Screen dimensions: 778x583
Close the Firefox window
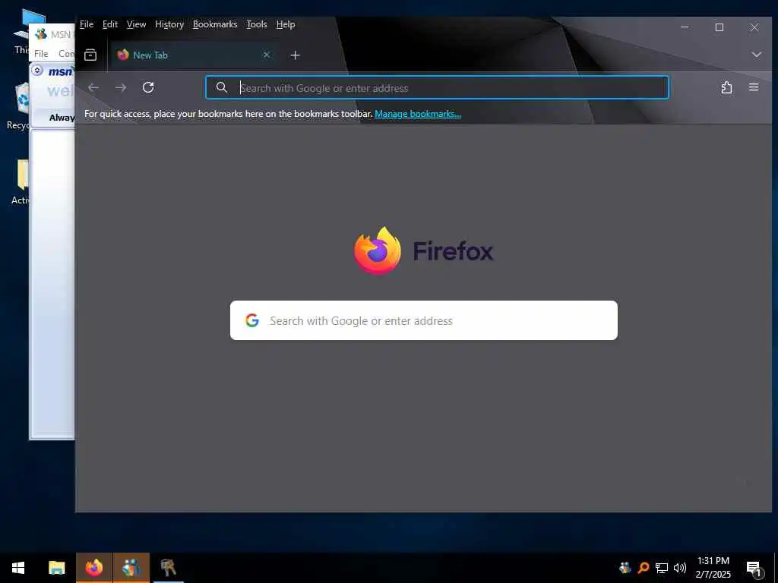click(x=754, y=27)
